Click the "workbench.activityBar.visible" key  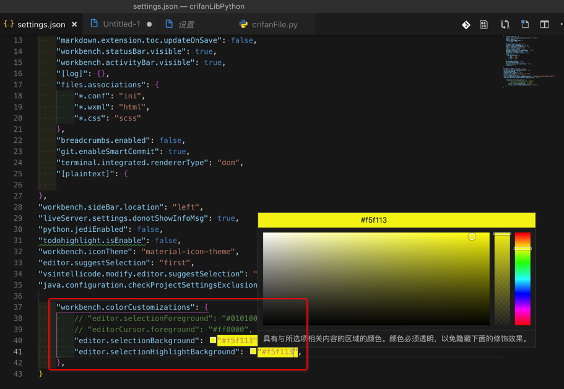(126, 62)
